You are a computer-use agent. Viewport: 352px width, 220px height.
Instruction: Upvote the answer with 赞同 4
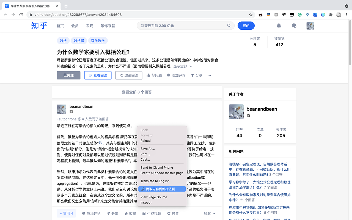coord(66,213)
